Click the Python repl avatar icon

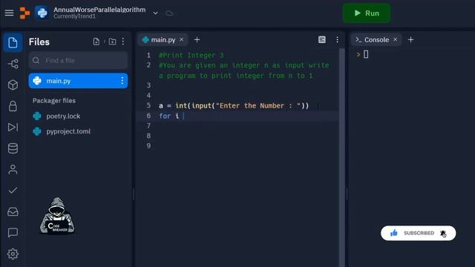point(42,13)
